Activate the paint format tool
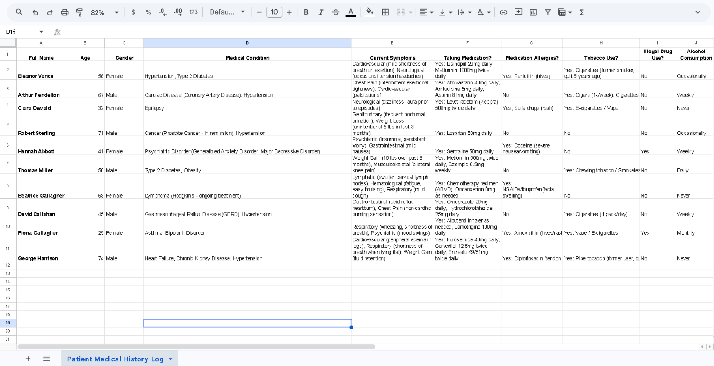 tap(79, 12)
